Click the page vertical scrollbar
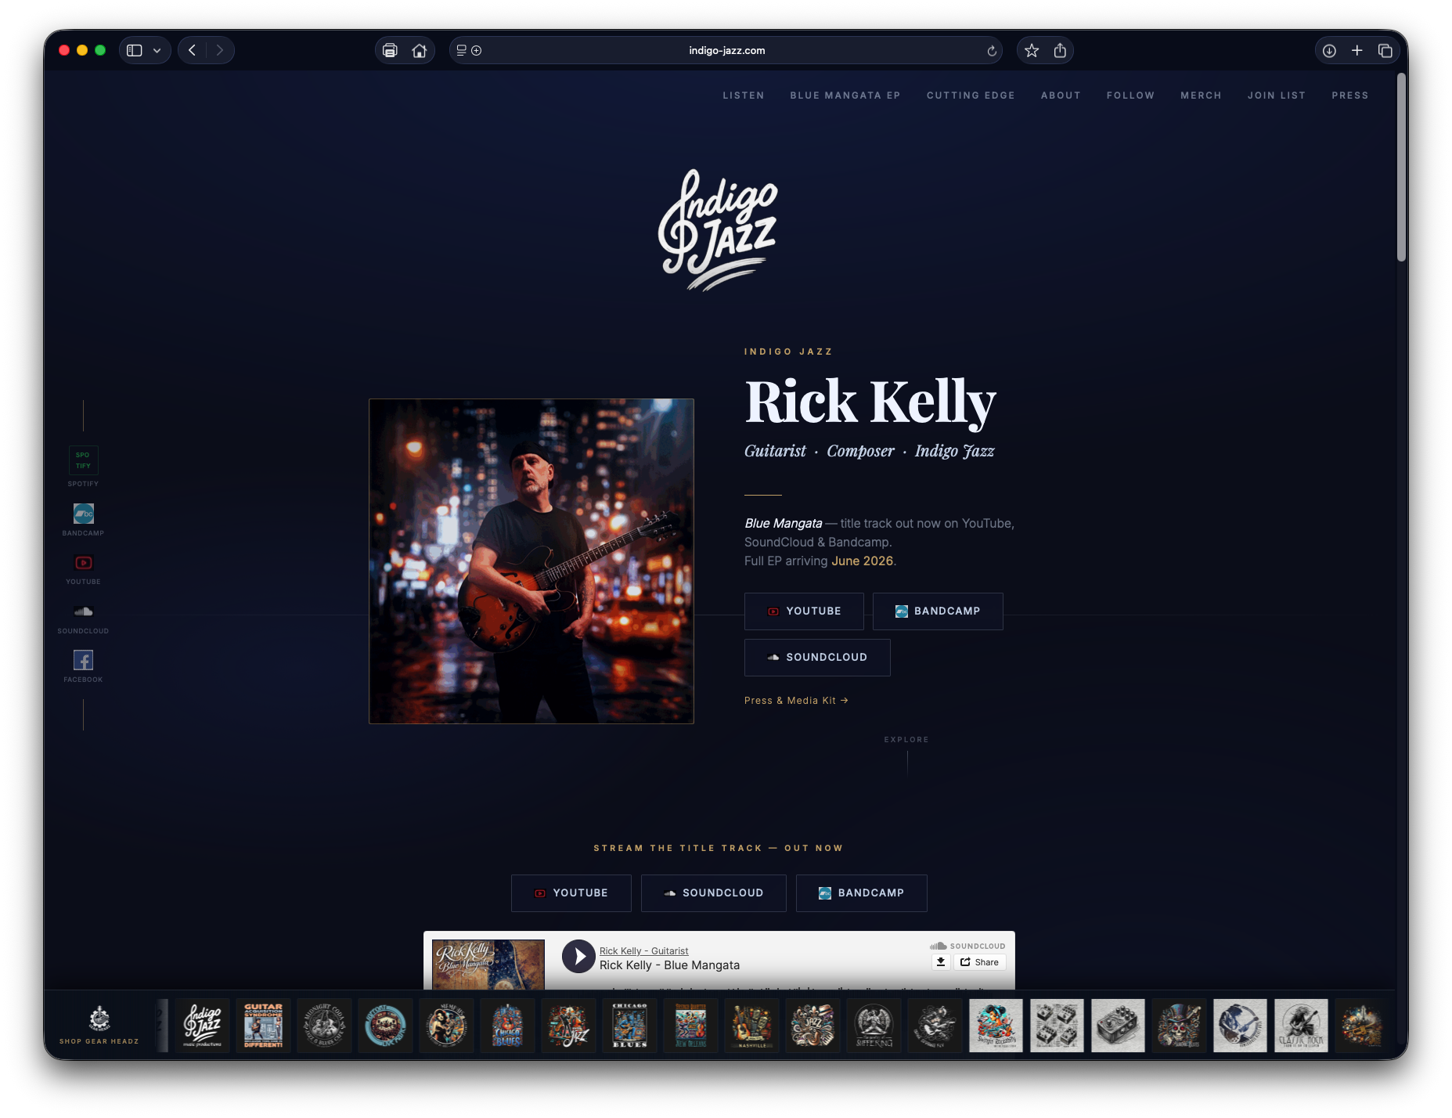Screen dimensions: 1452x1118 click(1402, 168)
